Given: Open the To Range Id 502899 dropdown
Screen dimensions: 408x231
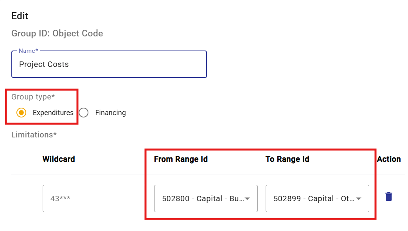Looking at the screenshot, I should pos(317,199).
